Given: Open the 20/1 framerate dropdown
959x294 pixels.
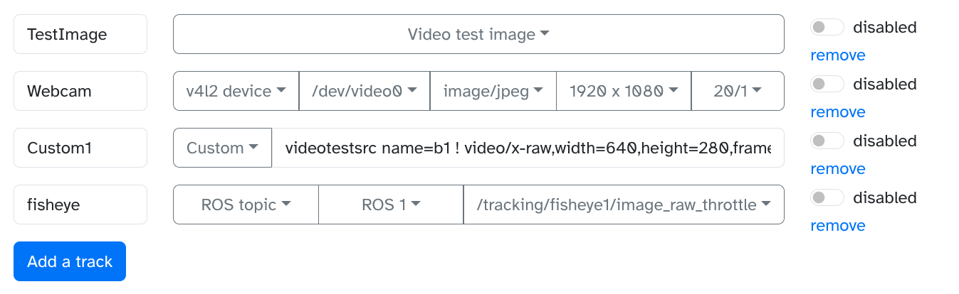Looking at the screenshot, I should point(738,91).
